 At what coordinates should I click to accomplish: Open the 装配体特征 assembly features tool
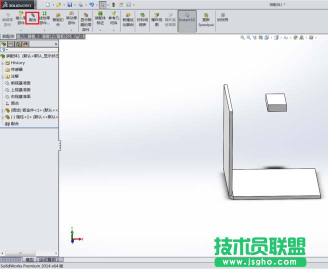point(100,18)
